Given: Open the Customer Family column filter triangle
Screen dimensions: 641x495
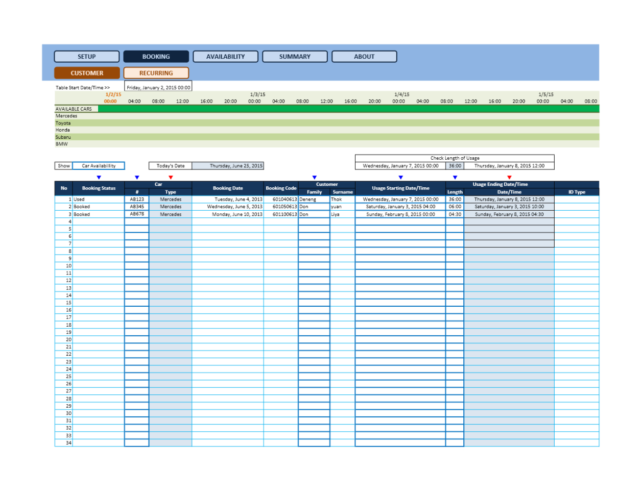Looking at the screenshot, I should pos(315,178).
